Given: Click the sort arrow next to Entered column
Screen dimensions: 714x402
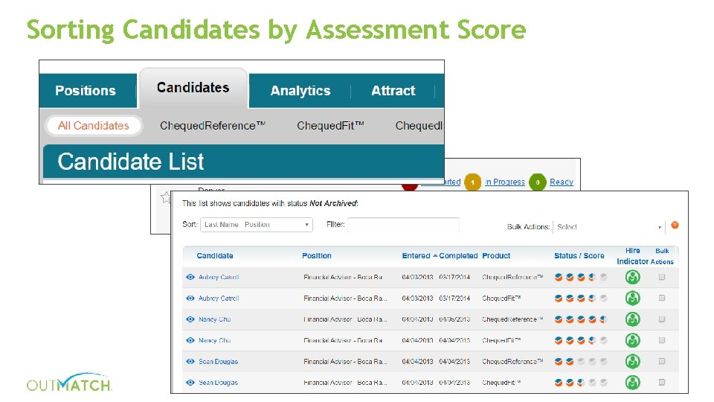Looking at the screenshot, I should pyautogui.click(x=435, y=255).
